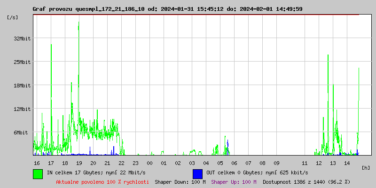Click the end date '2024-02-01 14:49:59' in title
This screenshot has height=188, width=376.
[271, 9]
